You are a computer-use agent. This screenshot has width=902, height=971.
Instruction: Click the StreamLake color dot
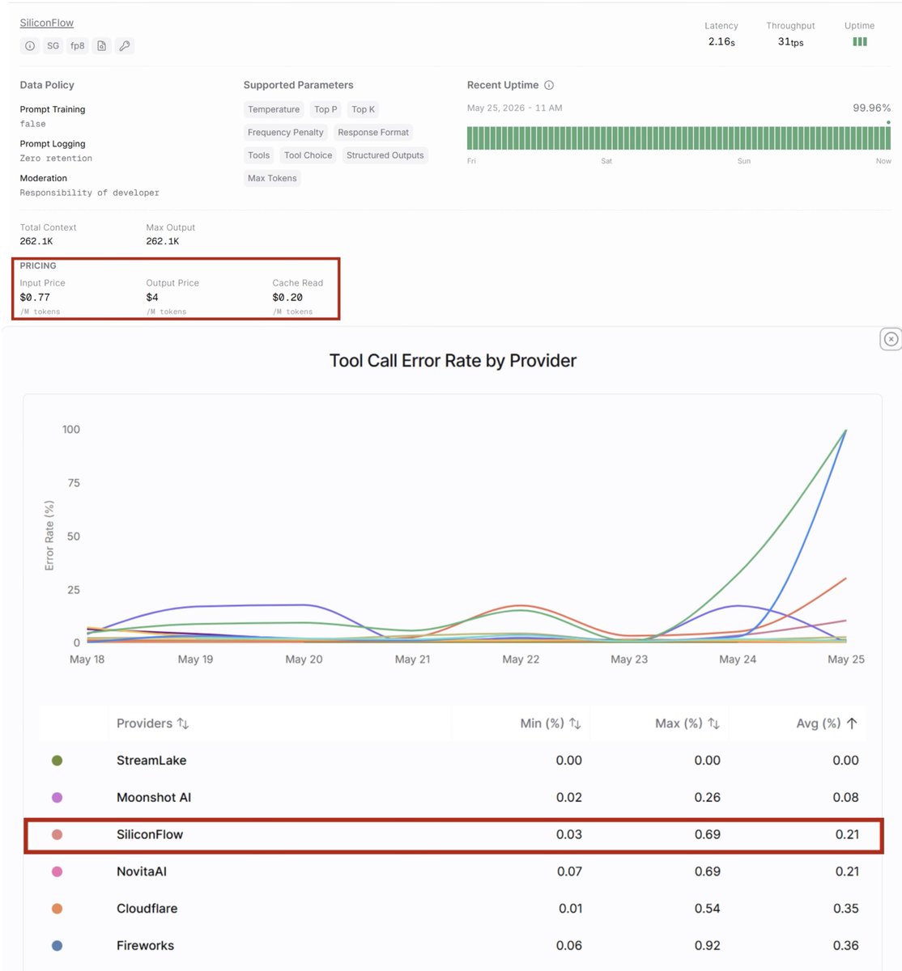57,761
